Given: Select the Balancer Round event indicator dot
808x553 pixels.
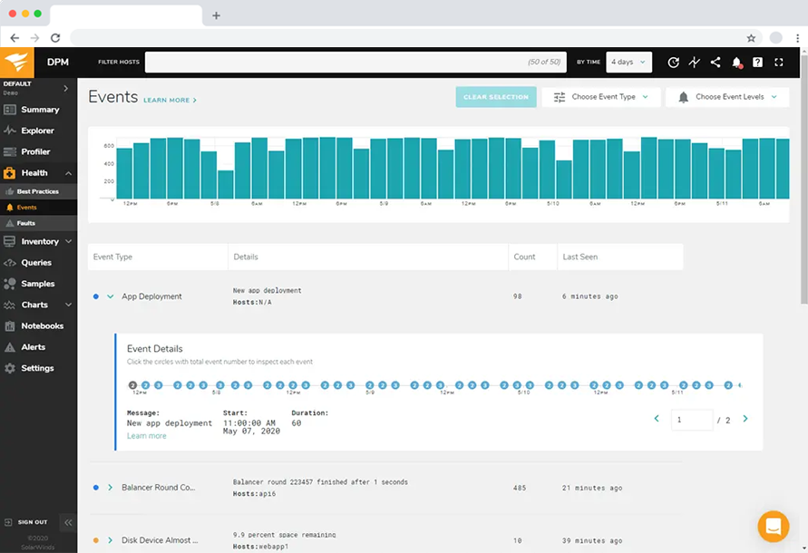Looking at the screenshot, I should (x=98, y=488).
